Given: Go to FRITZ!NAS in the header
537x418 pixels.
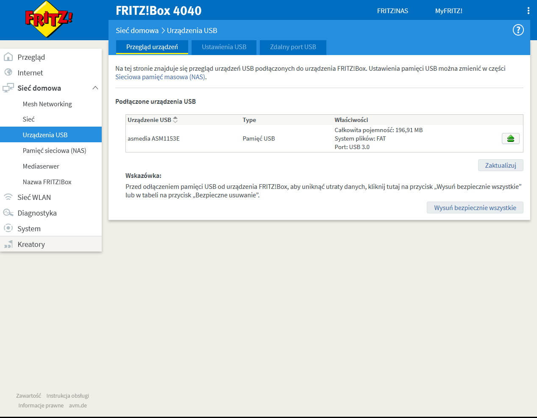Looking at the screenshot, I should [392, 11].
